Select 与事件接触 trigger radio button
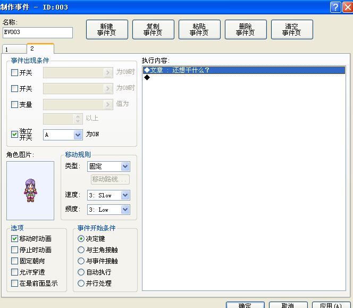This screenshot has width=353, height=308. (x=81, y=261)
